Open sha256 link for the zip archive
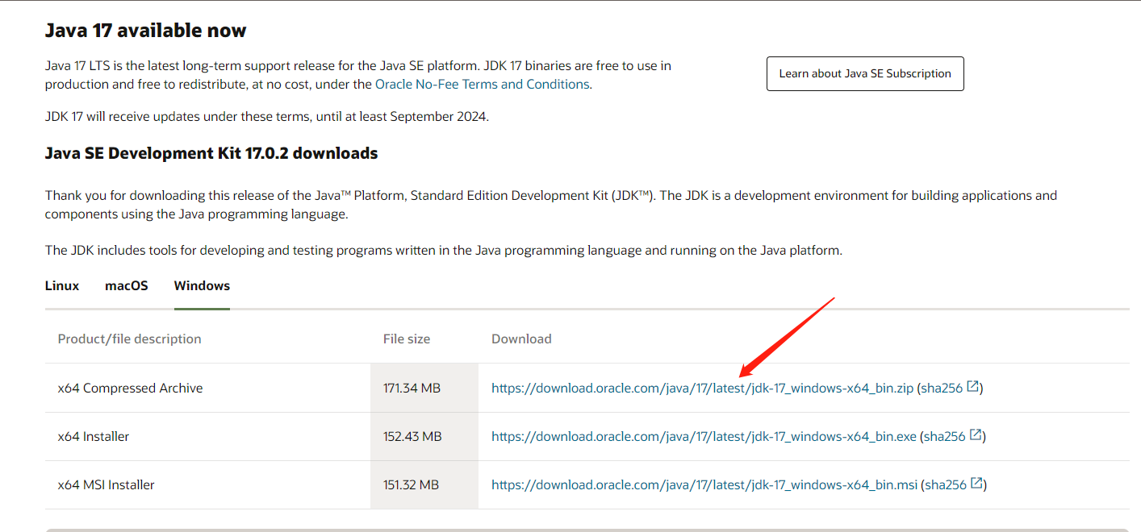Viewport: 1141px width, 532px height. [x=942, y=388]
